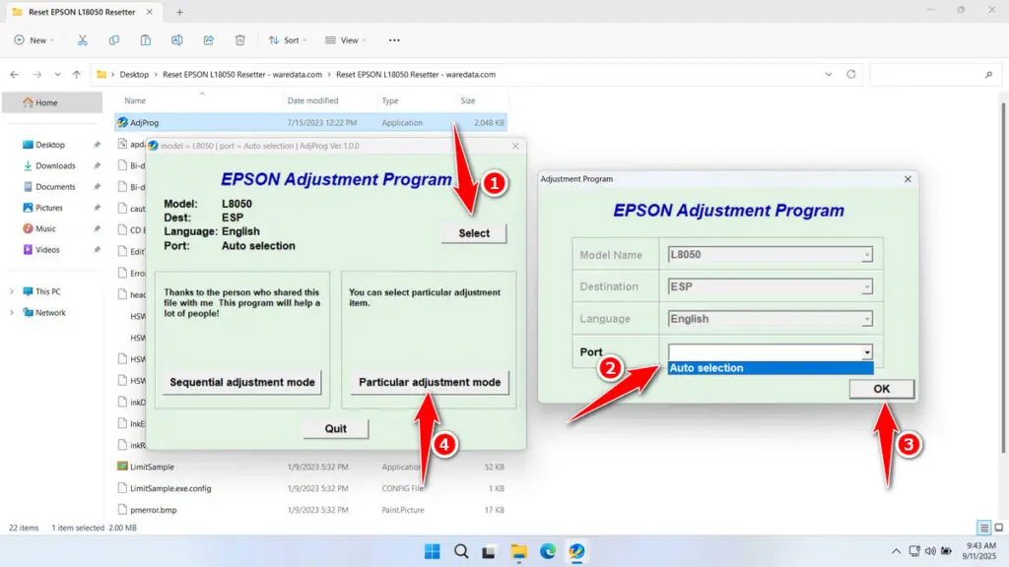The width and height of the screenshot is (1009, 567).
Task: Click the Explorer search input box
Action: tap(931, 74)
